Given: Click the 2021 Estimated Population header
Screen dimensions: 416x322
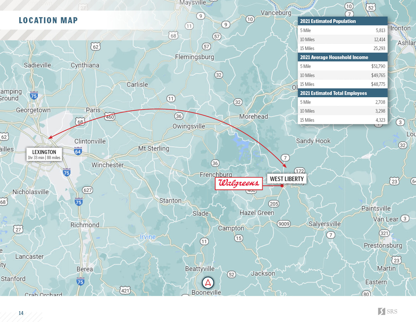Looking at the screenshot, I should 343,21.
